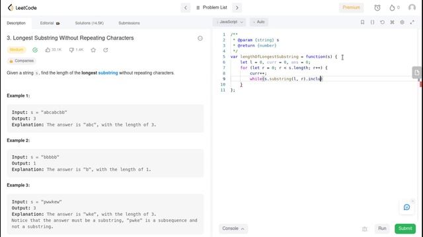The height and width of the screenshot is (237, 423).
Task: Open editor settings gear icon
Action: click(x=402, y=22)
